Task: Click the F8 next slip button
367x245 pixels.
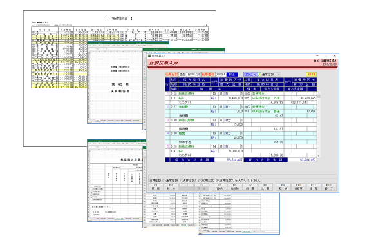Action: [265, 187]
